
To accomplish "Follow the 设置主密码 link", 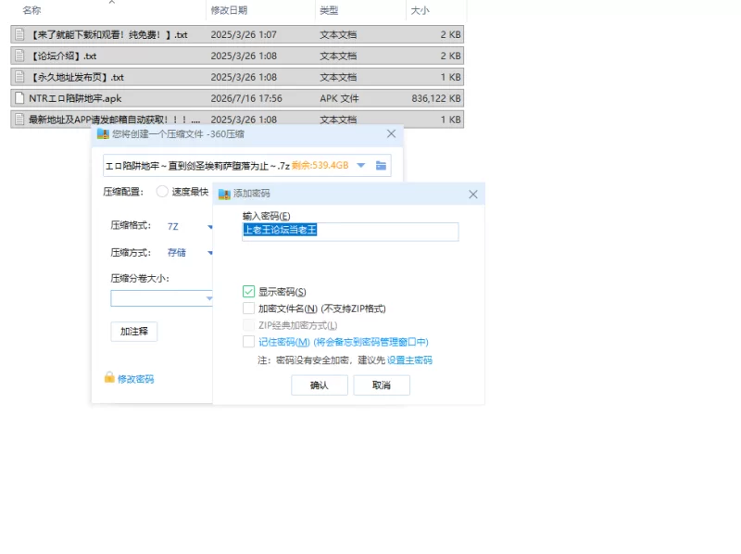I will click(x=409, y=360).
